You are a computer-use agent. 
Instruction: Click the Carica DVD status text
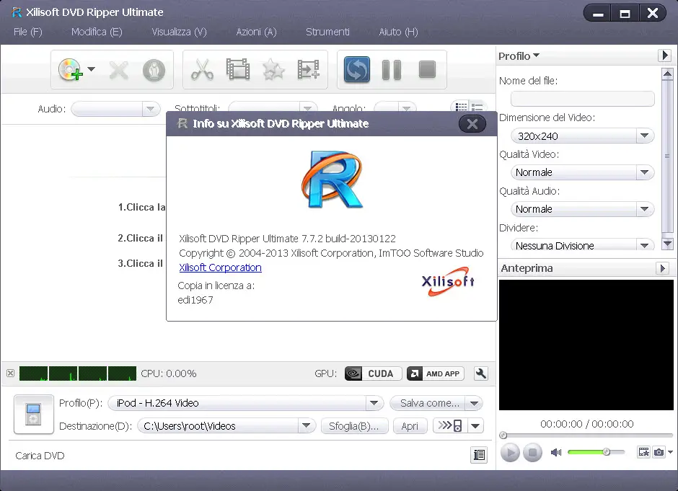point(40,456)
